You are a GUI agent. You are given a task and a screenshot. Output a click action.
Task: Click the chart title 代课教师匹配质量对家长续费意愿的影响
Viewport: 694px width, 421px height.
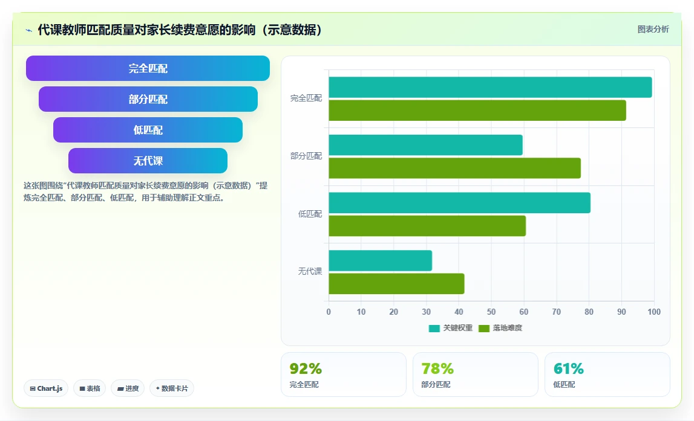180,30
